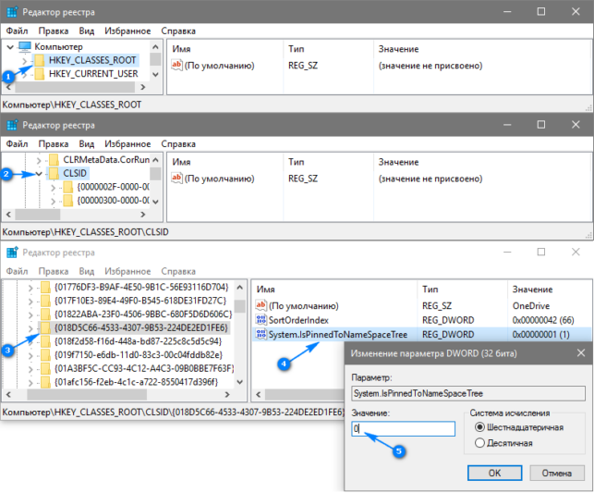Cancel the dialog with Отмена button
The width and height of the screenshot is (594, 493).
pos(556,473)
